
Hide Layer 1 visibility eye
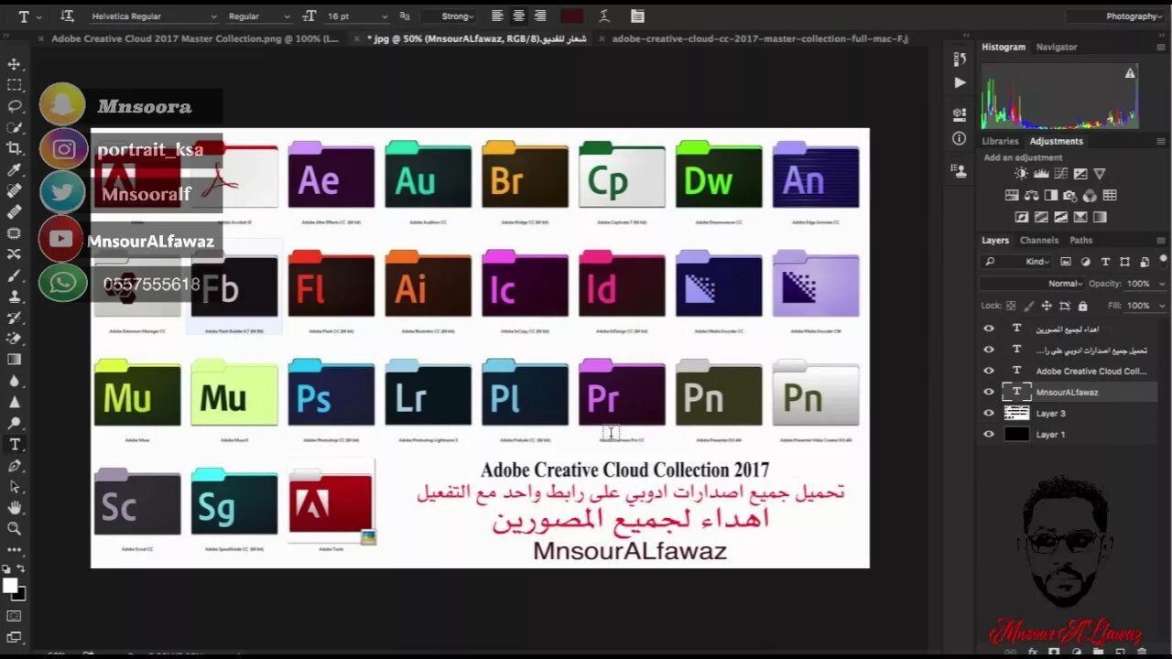click(989, 434)
